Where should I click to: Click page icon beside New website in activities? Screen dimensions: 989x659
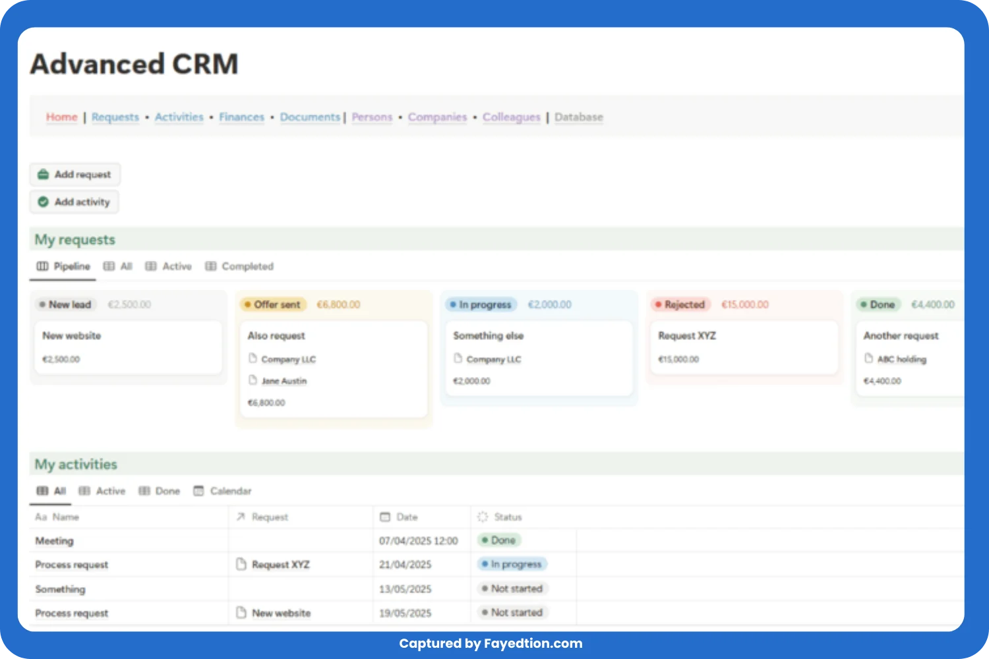241,613
